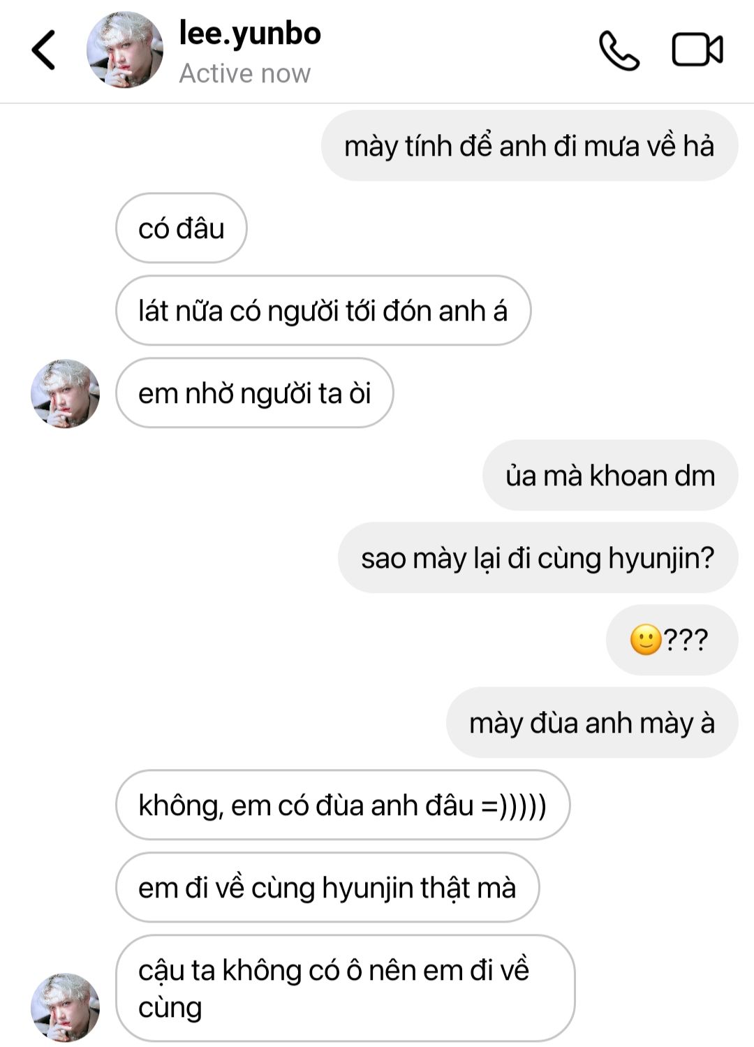The width and height of the screenshot is (754, 1047).
Task: Tap avatar beside "em nhờ người ta òi"
Action: (65, 393)
